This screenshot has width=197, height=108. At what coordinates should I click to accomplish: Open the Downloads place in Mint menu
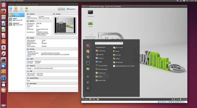118,62
